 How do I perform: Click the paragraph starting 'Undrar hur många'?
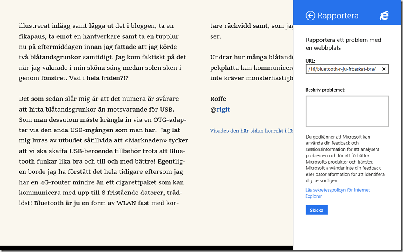(251, 67)
